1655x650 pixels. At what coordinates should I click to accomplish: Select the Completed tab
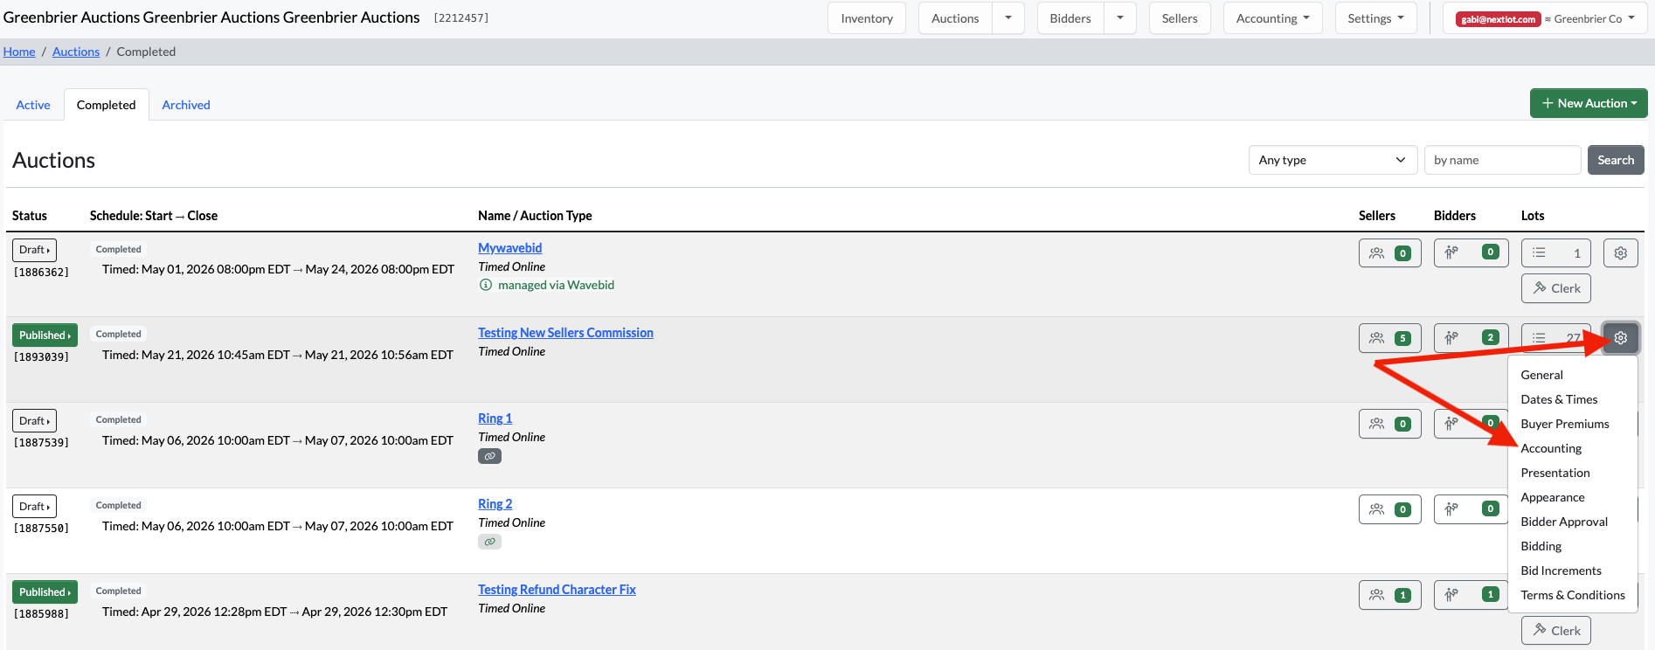point(106,105)
